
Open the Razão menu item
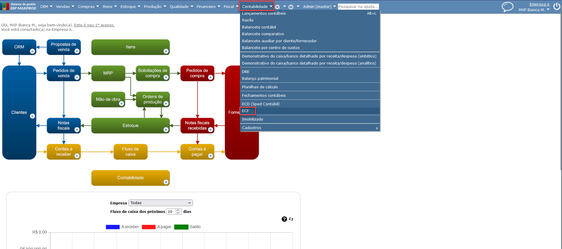310,20
